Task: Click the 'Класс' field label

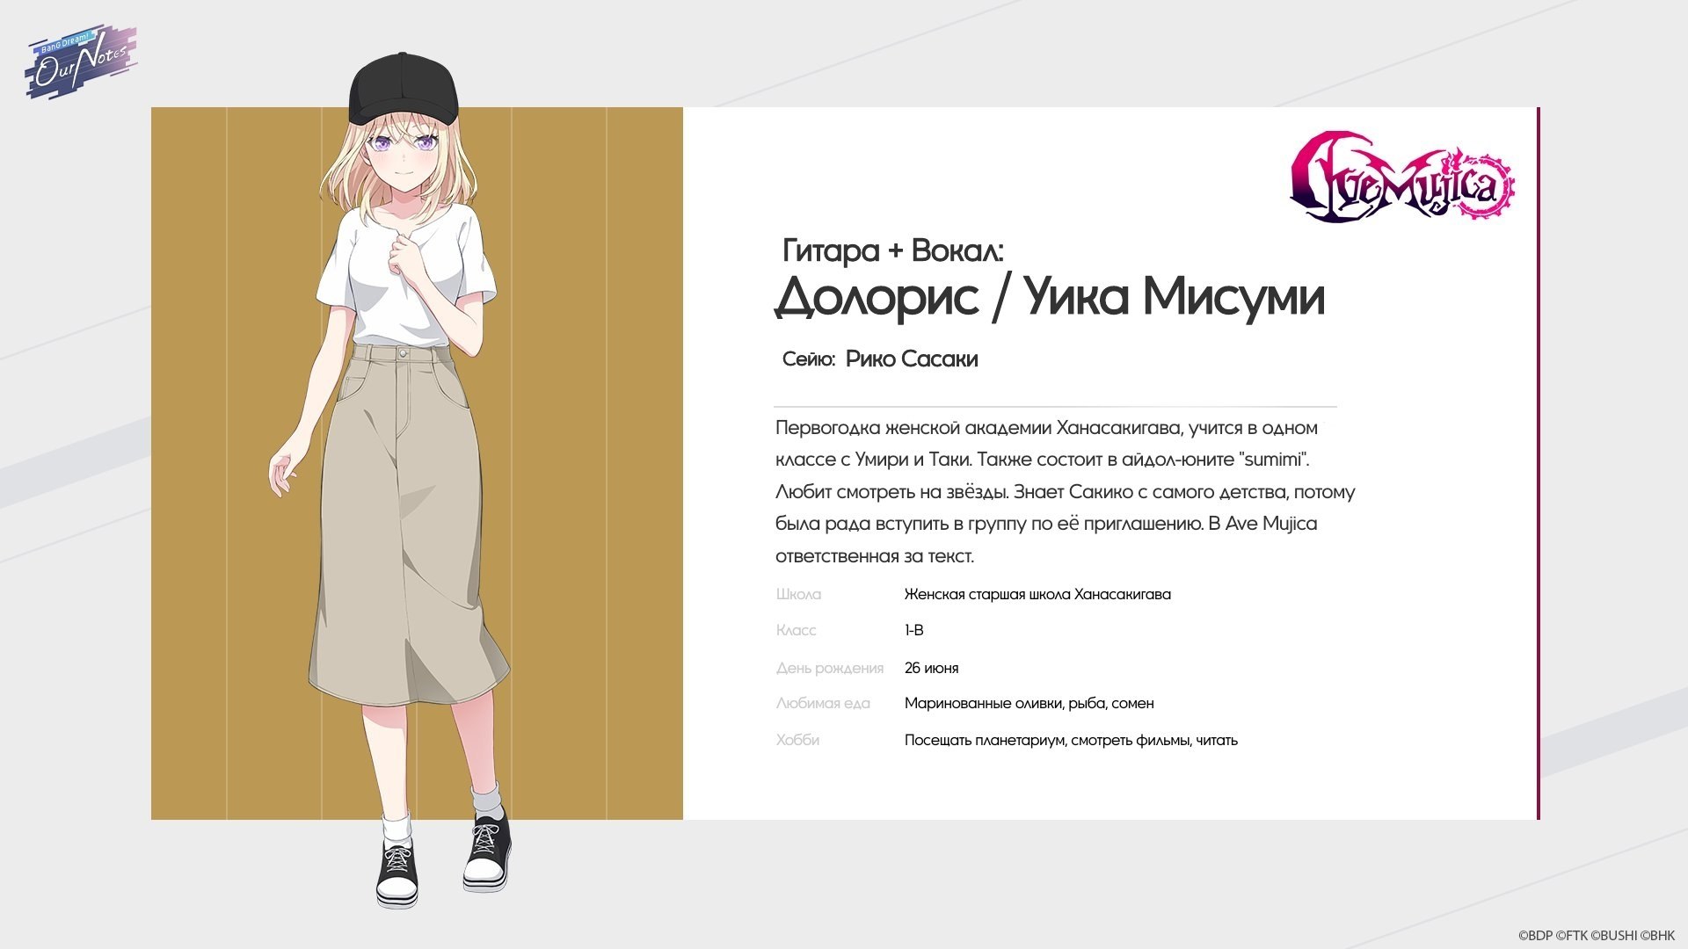Action: click(796, 630)
